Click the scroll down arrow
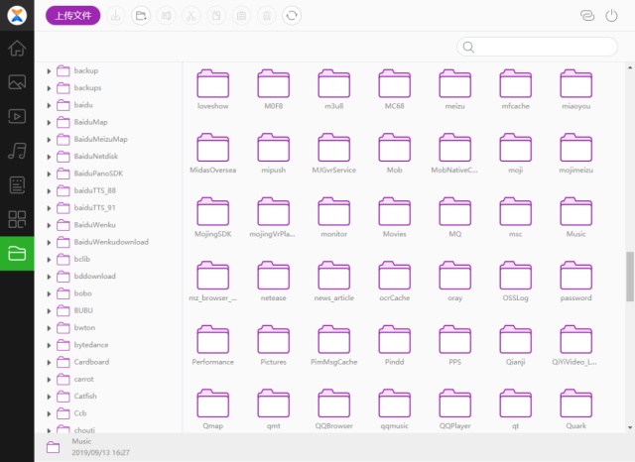 point(630,427)
